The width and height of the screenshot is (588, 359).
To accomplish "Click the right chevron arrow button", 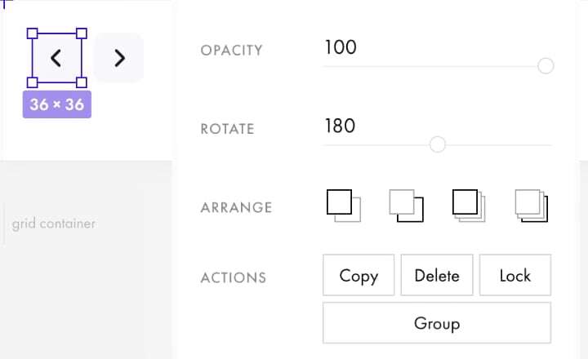I will click(x=119, y=58).
